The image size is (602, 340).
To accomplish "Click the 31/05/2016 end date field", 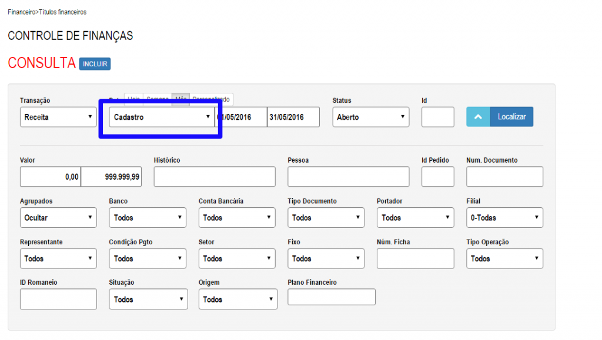I will coord(292,116).
